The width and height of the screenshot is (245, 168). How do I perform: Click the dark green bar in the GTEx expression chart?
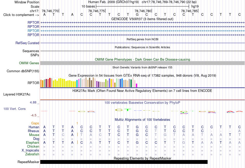pyautogui.click(x=131, y=83)
